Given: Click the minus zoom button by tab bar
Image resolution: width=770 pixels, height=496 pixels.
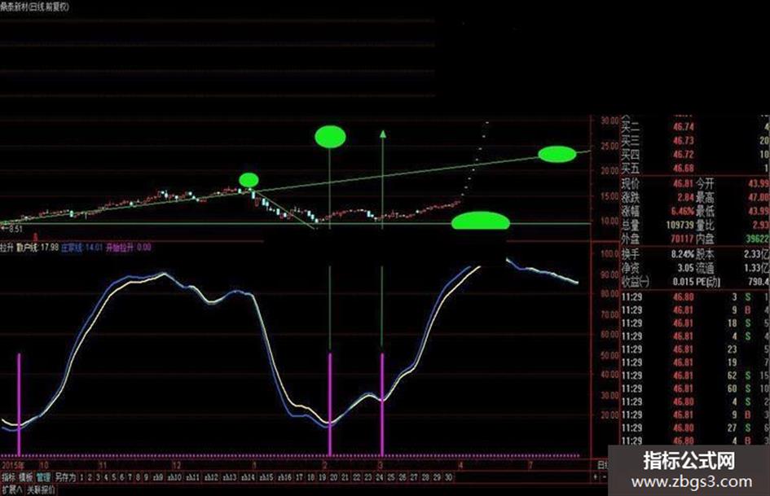Looking at the screenshot, I should tap(605, 477).
